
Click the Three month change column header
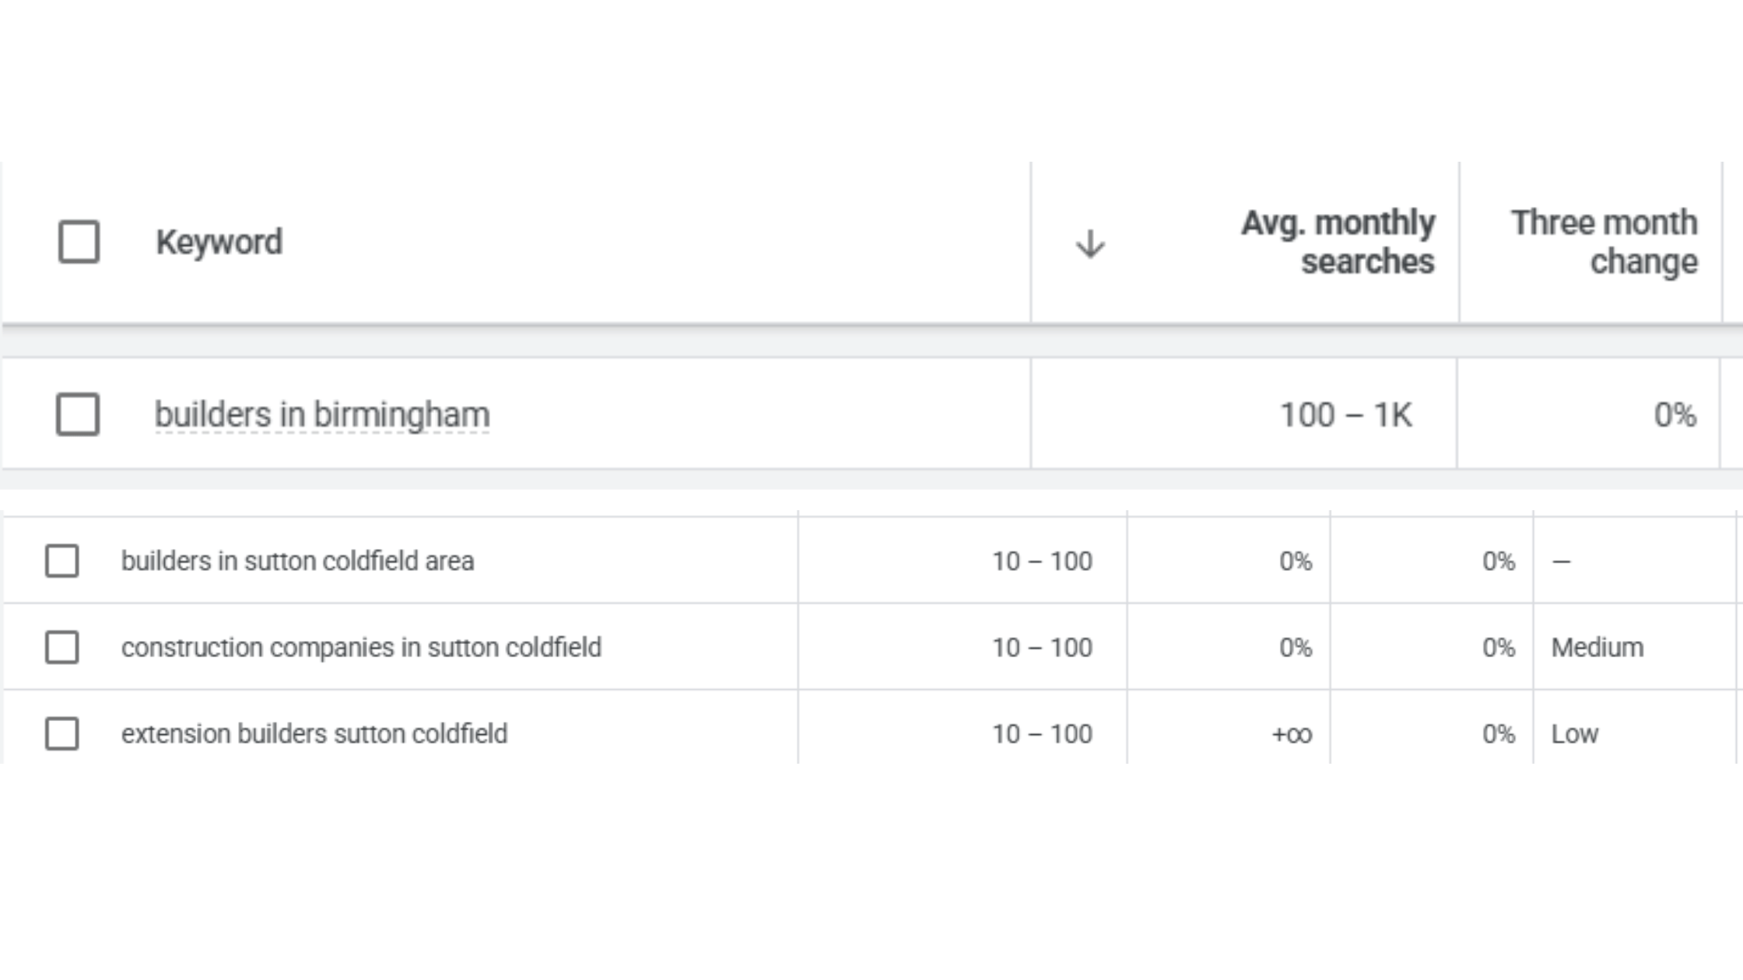pyautogui.click(x=1604, y=243)
